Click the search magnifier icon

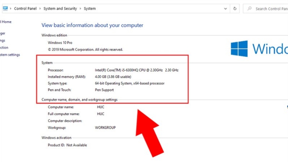249,9
